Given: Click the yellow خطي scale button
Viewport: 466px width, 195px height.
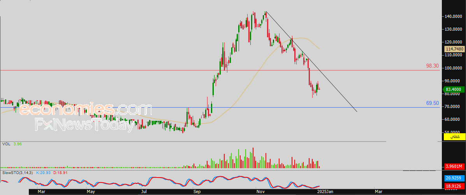Looking at the screenshot, I should click(454, 137).
